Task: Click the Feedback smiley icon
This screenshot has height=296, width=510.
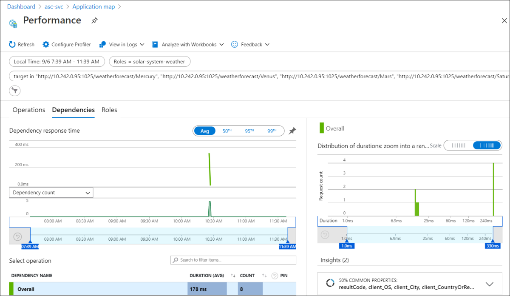Action: [234, 44]
